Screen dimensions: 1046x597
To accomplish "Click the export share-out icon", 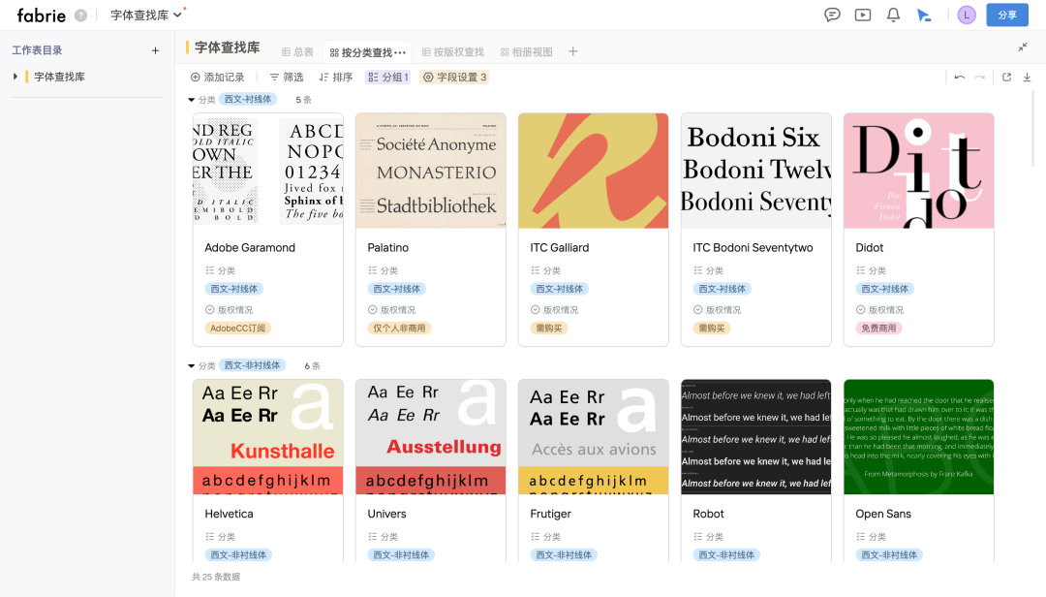I will pyautogui.click(x=1006, y=78).
